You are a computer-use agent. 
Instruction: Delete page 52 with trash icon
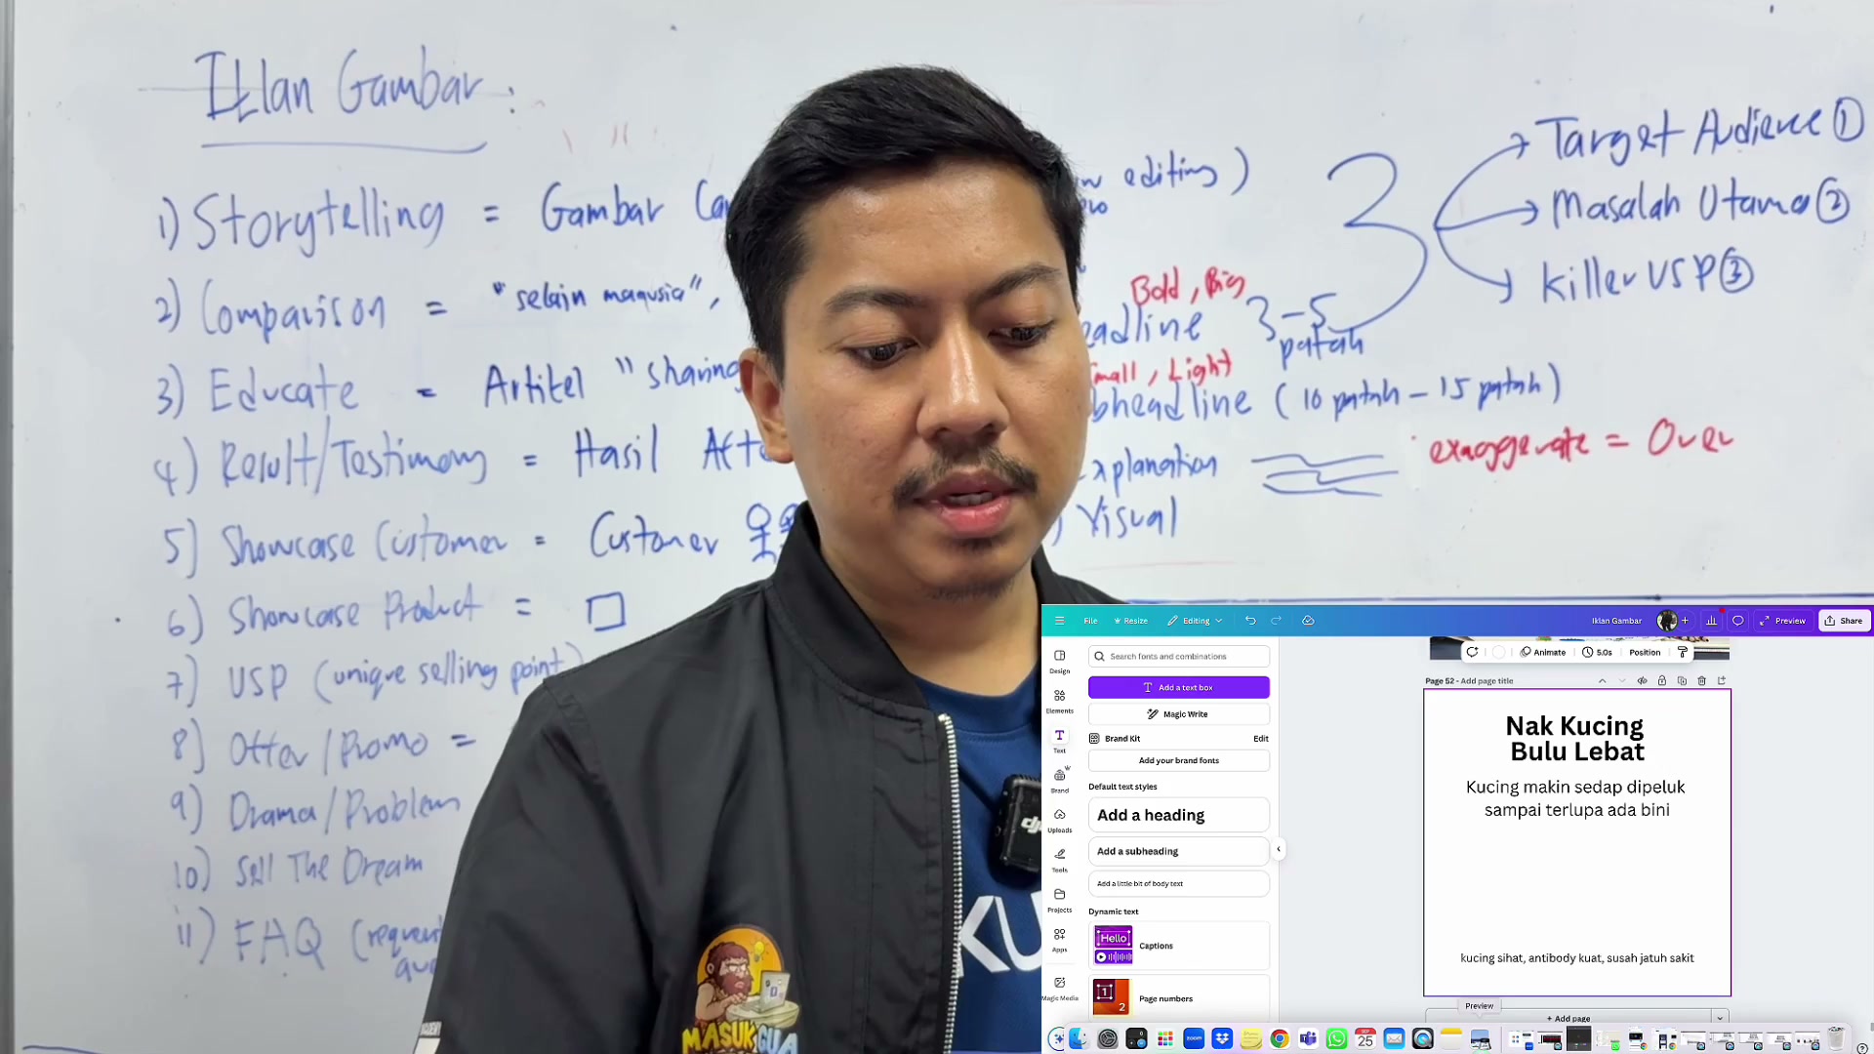coord(1702,680)
